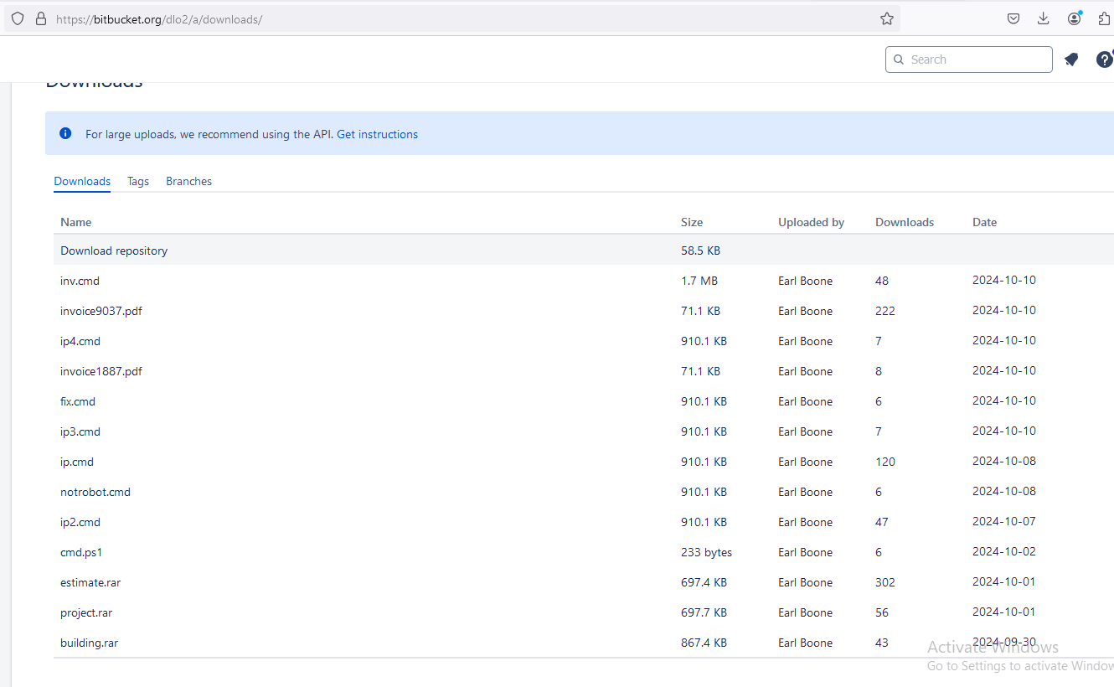Click the 2024-10-07 date cell
The width and height of the screenshot is (1114, 687).
pos(1004,521)
